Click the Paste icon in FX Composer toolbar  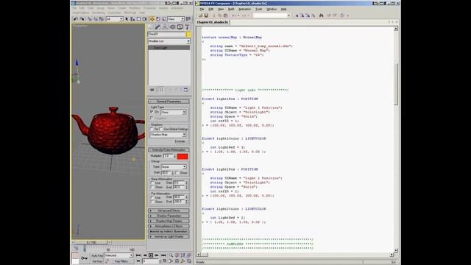pos(225,15)
